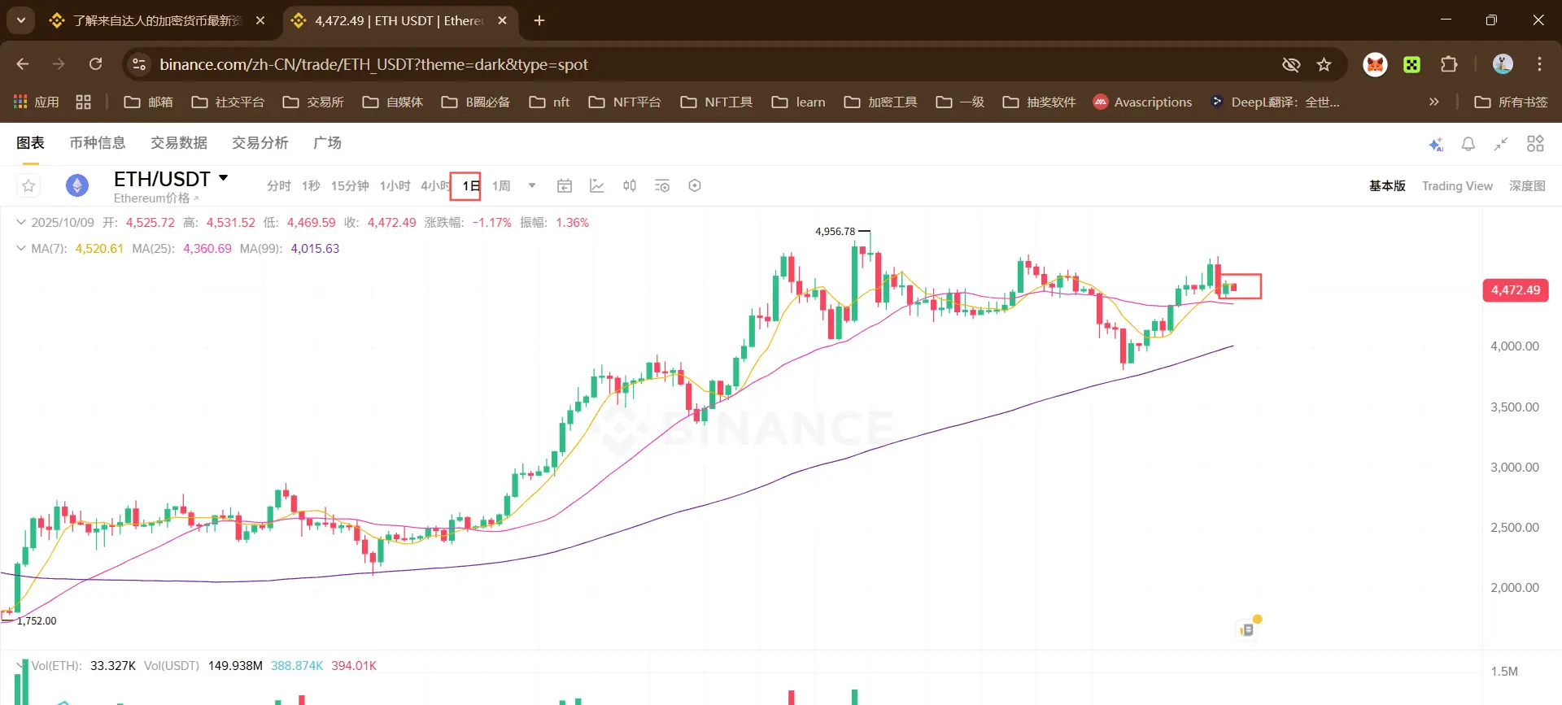Select the 15分钟 chart interval
Image resolution: width=1562 pixels, height=705 pixels.
350,186
